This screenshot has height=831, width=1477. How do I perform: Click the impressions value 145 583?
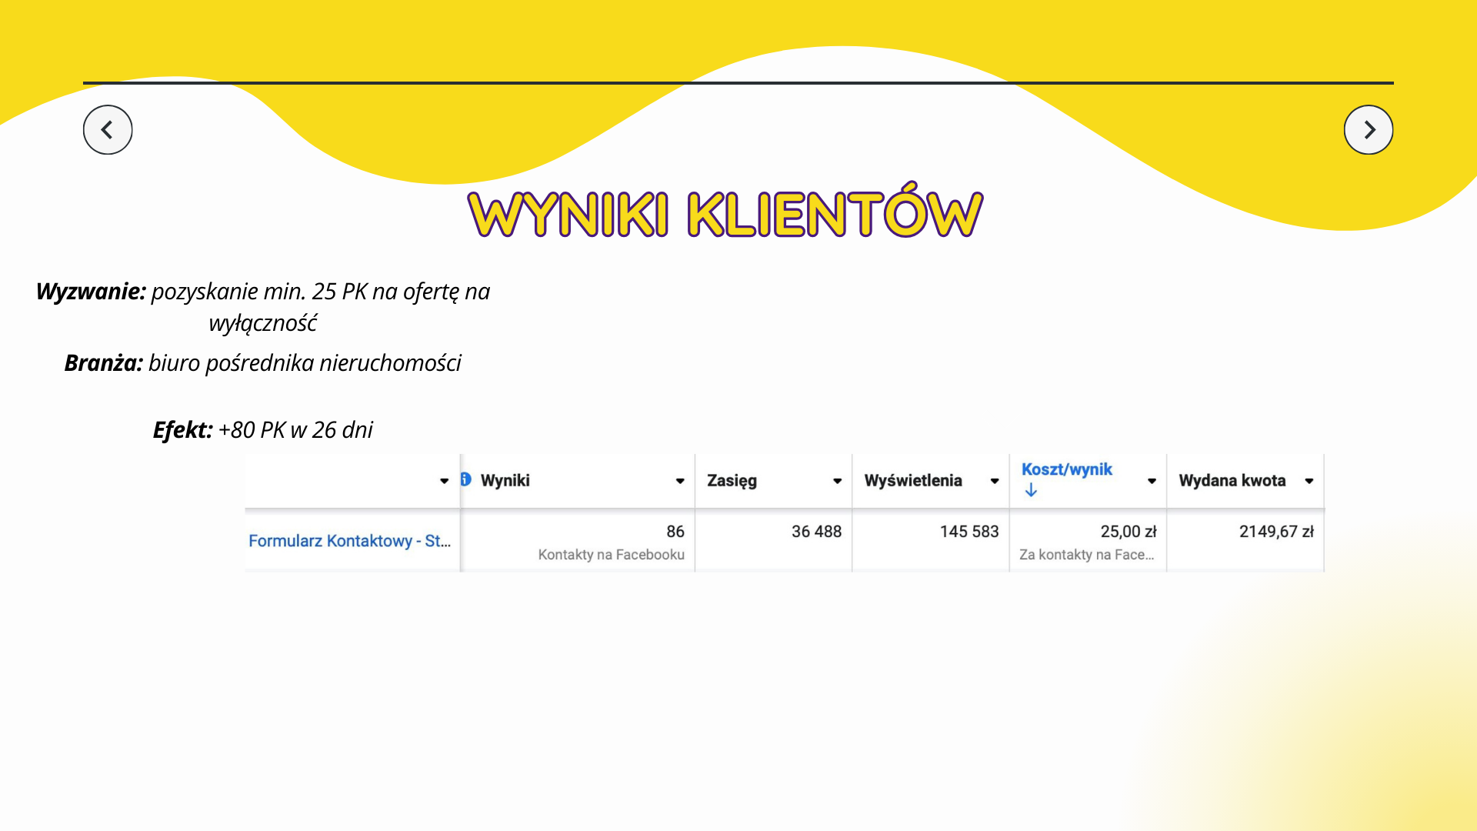(969, 532)
